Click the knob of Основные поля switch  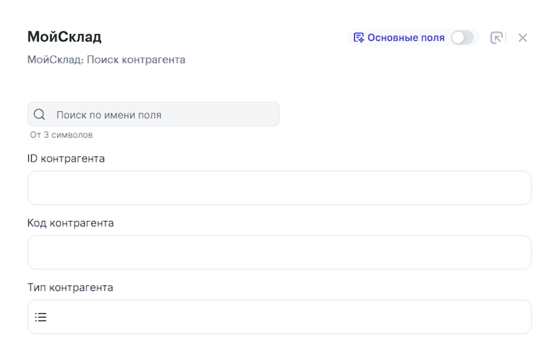[458, 38]
